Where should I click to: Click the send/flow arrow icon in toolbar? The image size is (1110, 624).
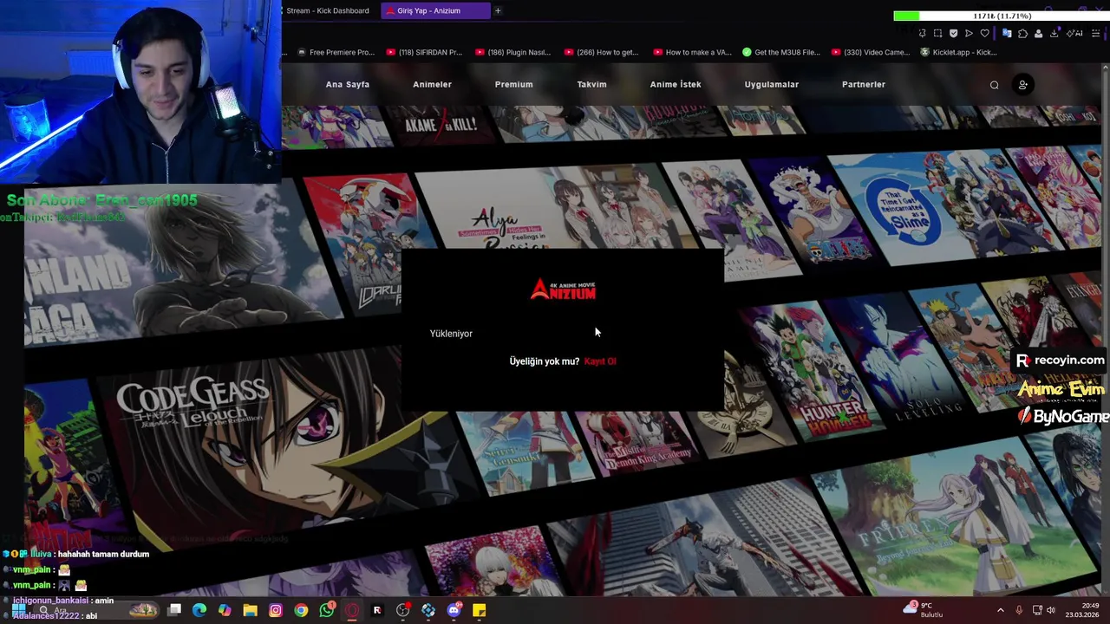[x=969, y=34]
